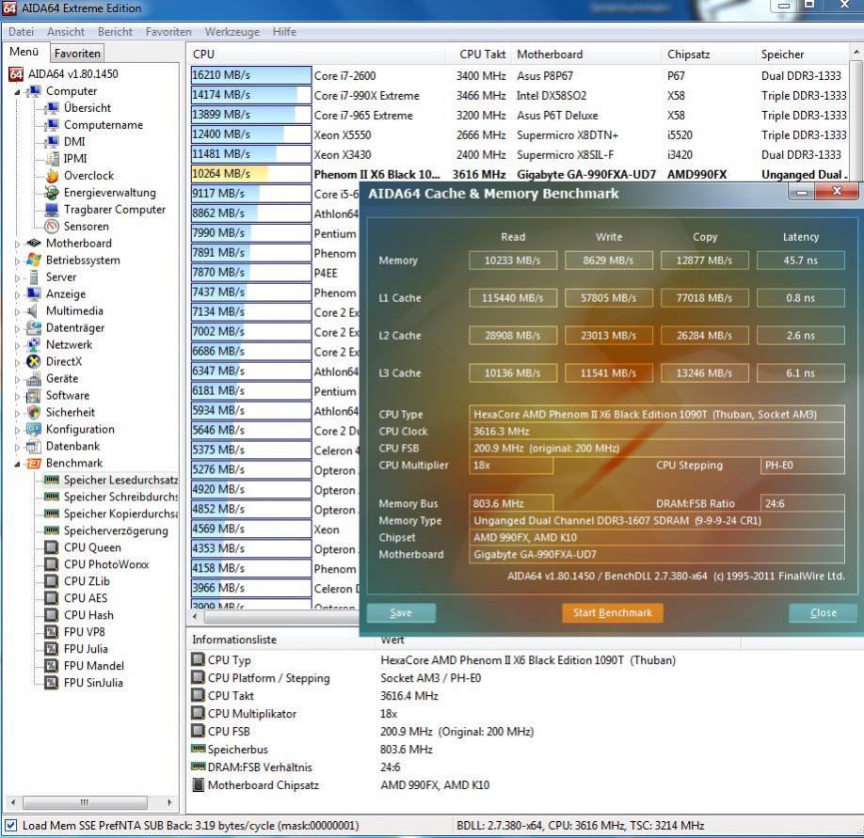Click the results list scroll-up arrow
This screenshot has height=838, width=864.
[x=856, y=52]
